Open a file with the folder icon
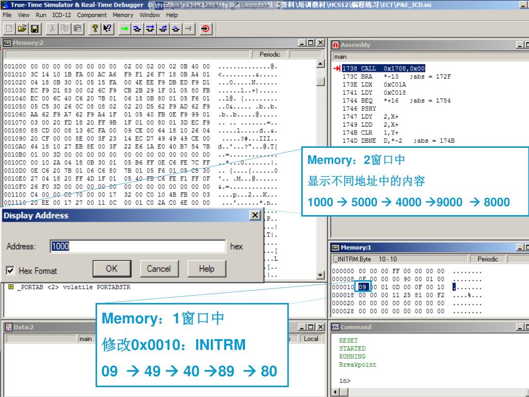This screenshot has height=397, width=529. (22, 29)
